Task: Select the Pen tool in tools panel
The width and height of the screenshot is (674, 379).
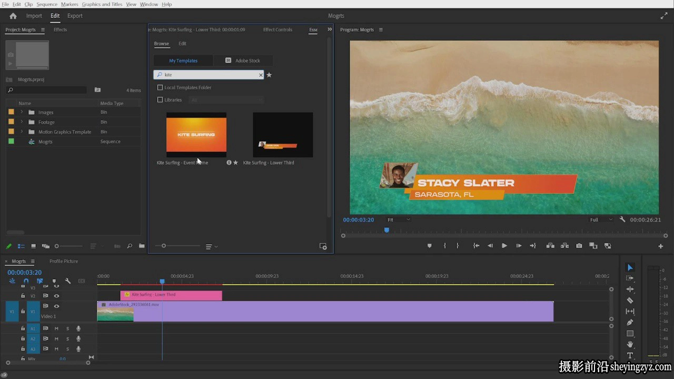Action: [630, 322]
